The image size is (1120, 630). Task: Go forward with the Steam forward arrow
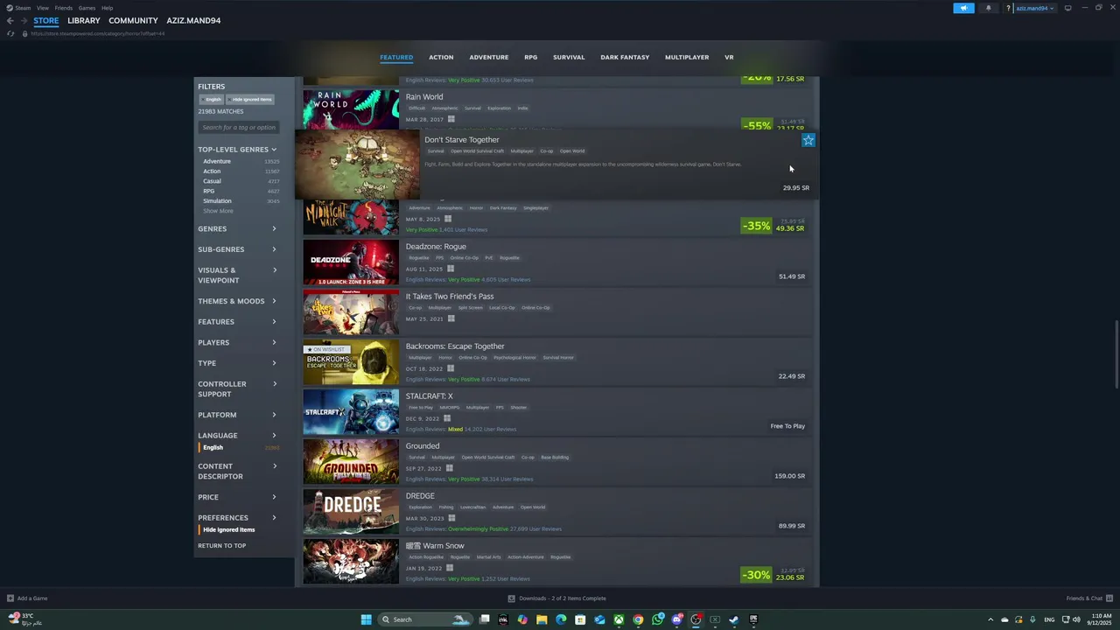[x=24, y=20]
